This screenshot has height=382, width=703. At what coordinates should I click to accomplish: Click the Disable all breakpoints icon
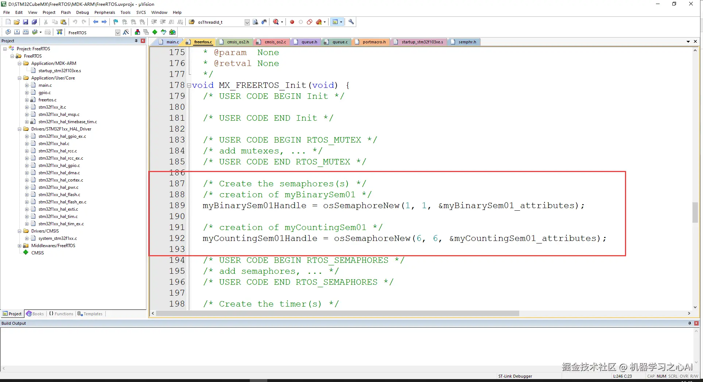click(310, 22)
